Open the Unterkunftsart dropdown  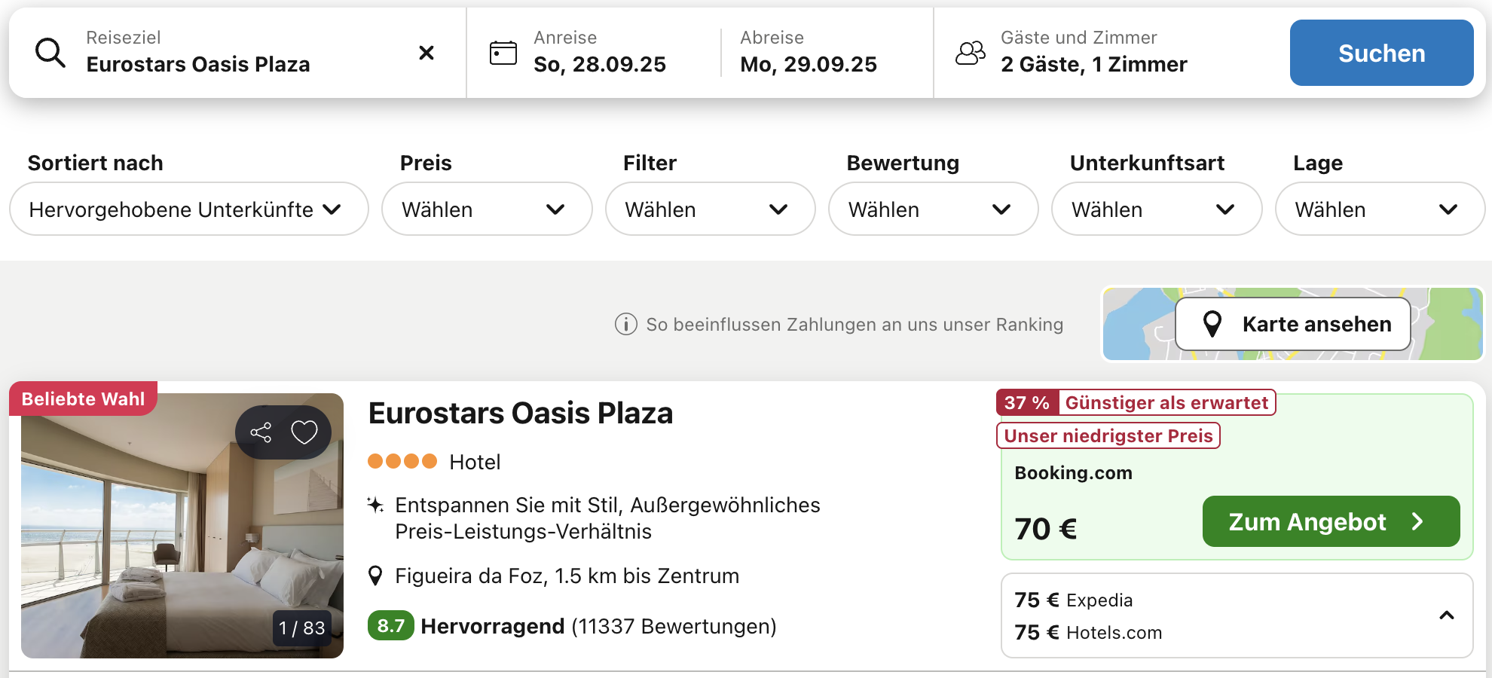pyautogui.click(x=1156, y=209)
